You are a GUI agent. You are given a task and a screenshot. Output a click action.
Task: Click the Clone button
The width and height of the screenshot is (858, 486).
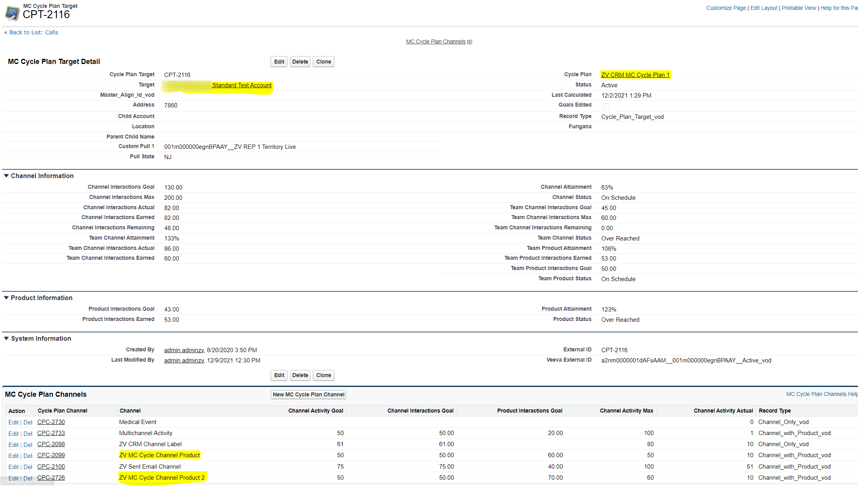click(x=323, y=62)
